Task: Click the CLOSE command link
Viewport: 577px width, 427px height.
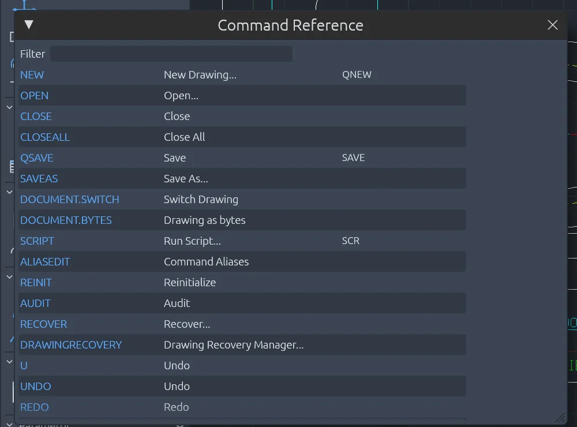Action: coord(36,117)
